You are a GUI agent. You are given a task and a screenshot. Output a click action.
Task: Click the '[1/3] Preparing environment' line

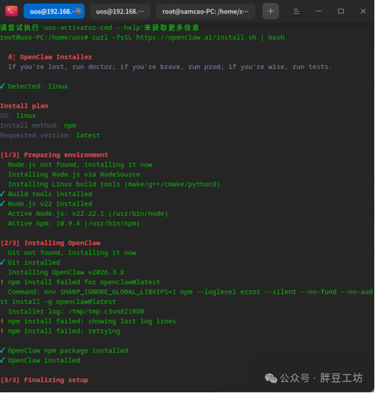pos(54,155)
